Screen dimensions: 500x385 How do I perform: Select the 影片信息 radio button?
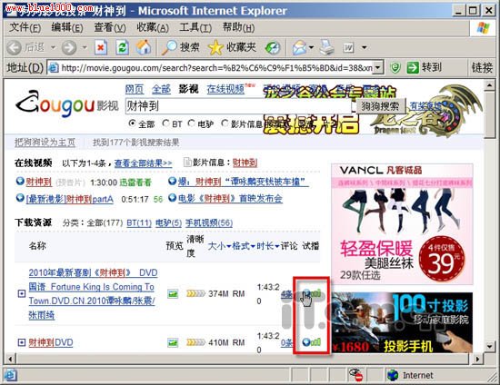tap(225, 123)
